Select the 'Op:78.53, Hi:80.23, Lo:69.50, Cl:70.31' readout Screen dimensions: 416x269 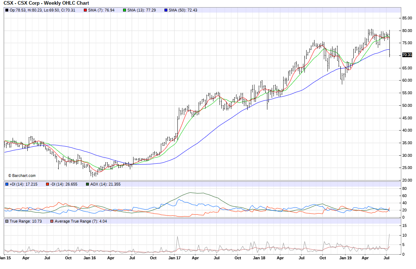click(42, 10)
